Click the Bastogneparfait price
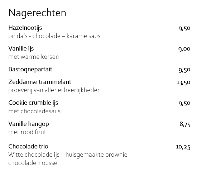 pos(184,70)
